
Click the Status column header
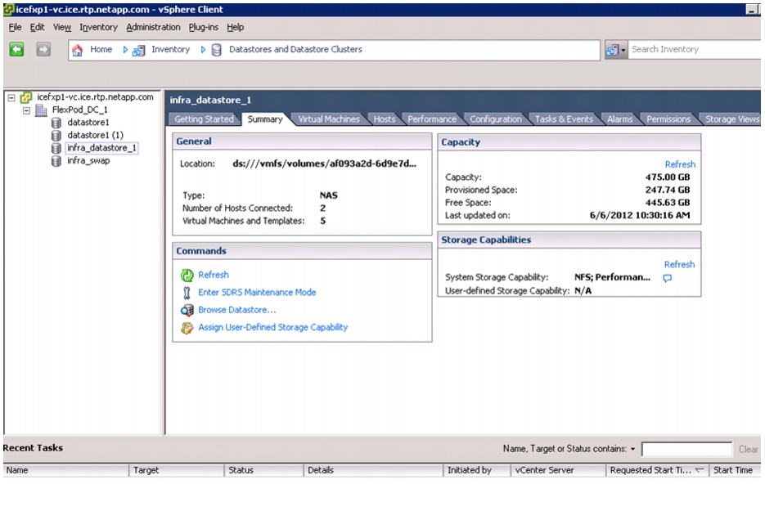click(x=263, y=471)
